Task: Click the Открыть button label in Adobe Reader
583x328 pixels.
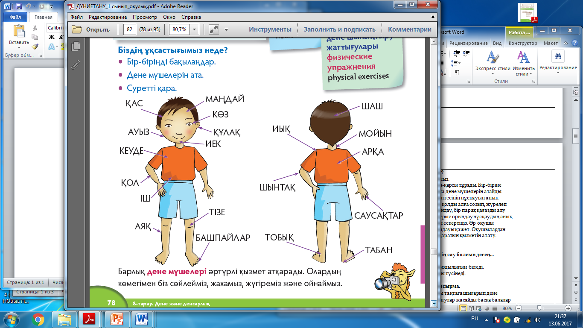Action: (x=98, y=29)
